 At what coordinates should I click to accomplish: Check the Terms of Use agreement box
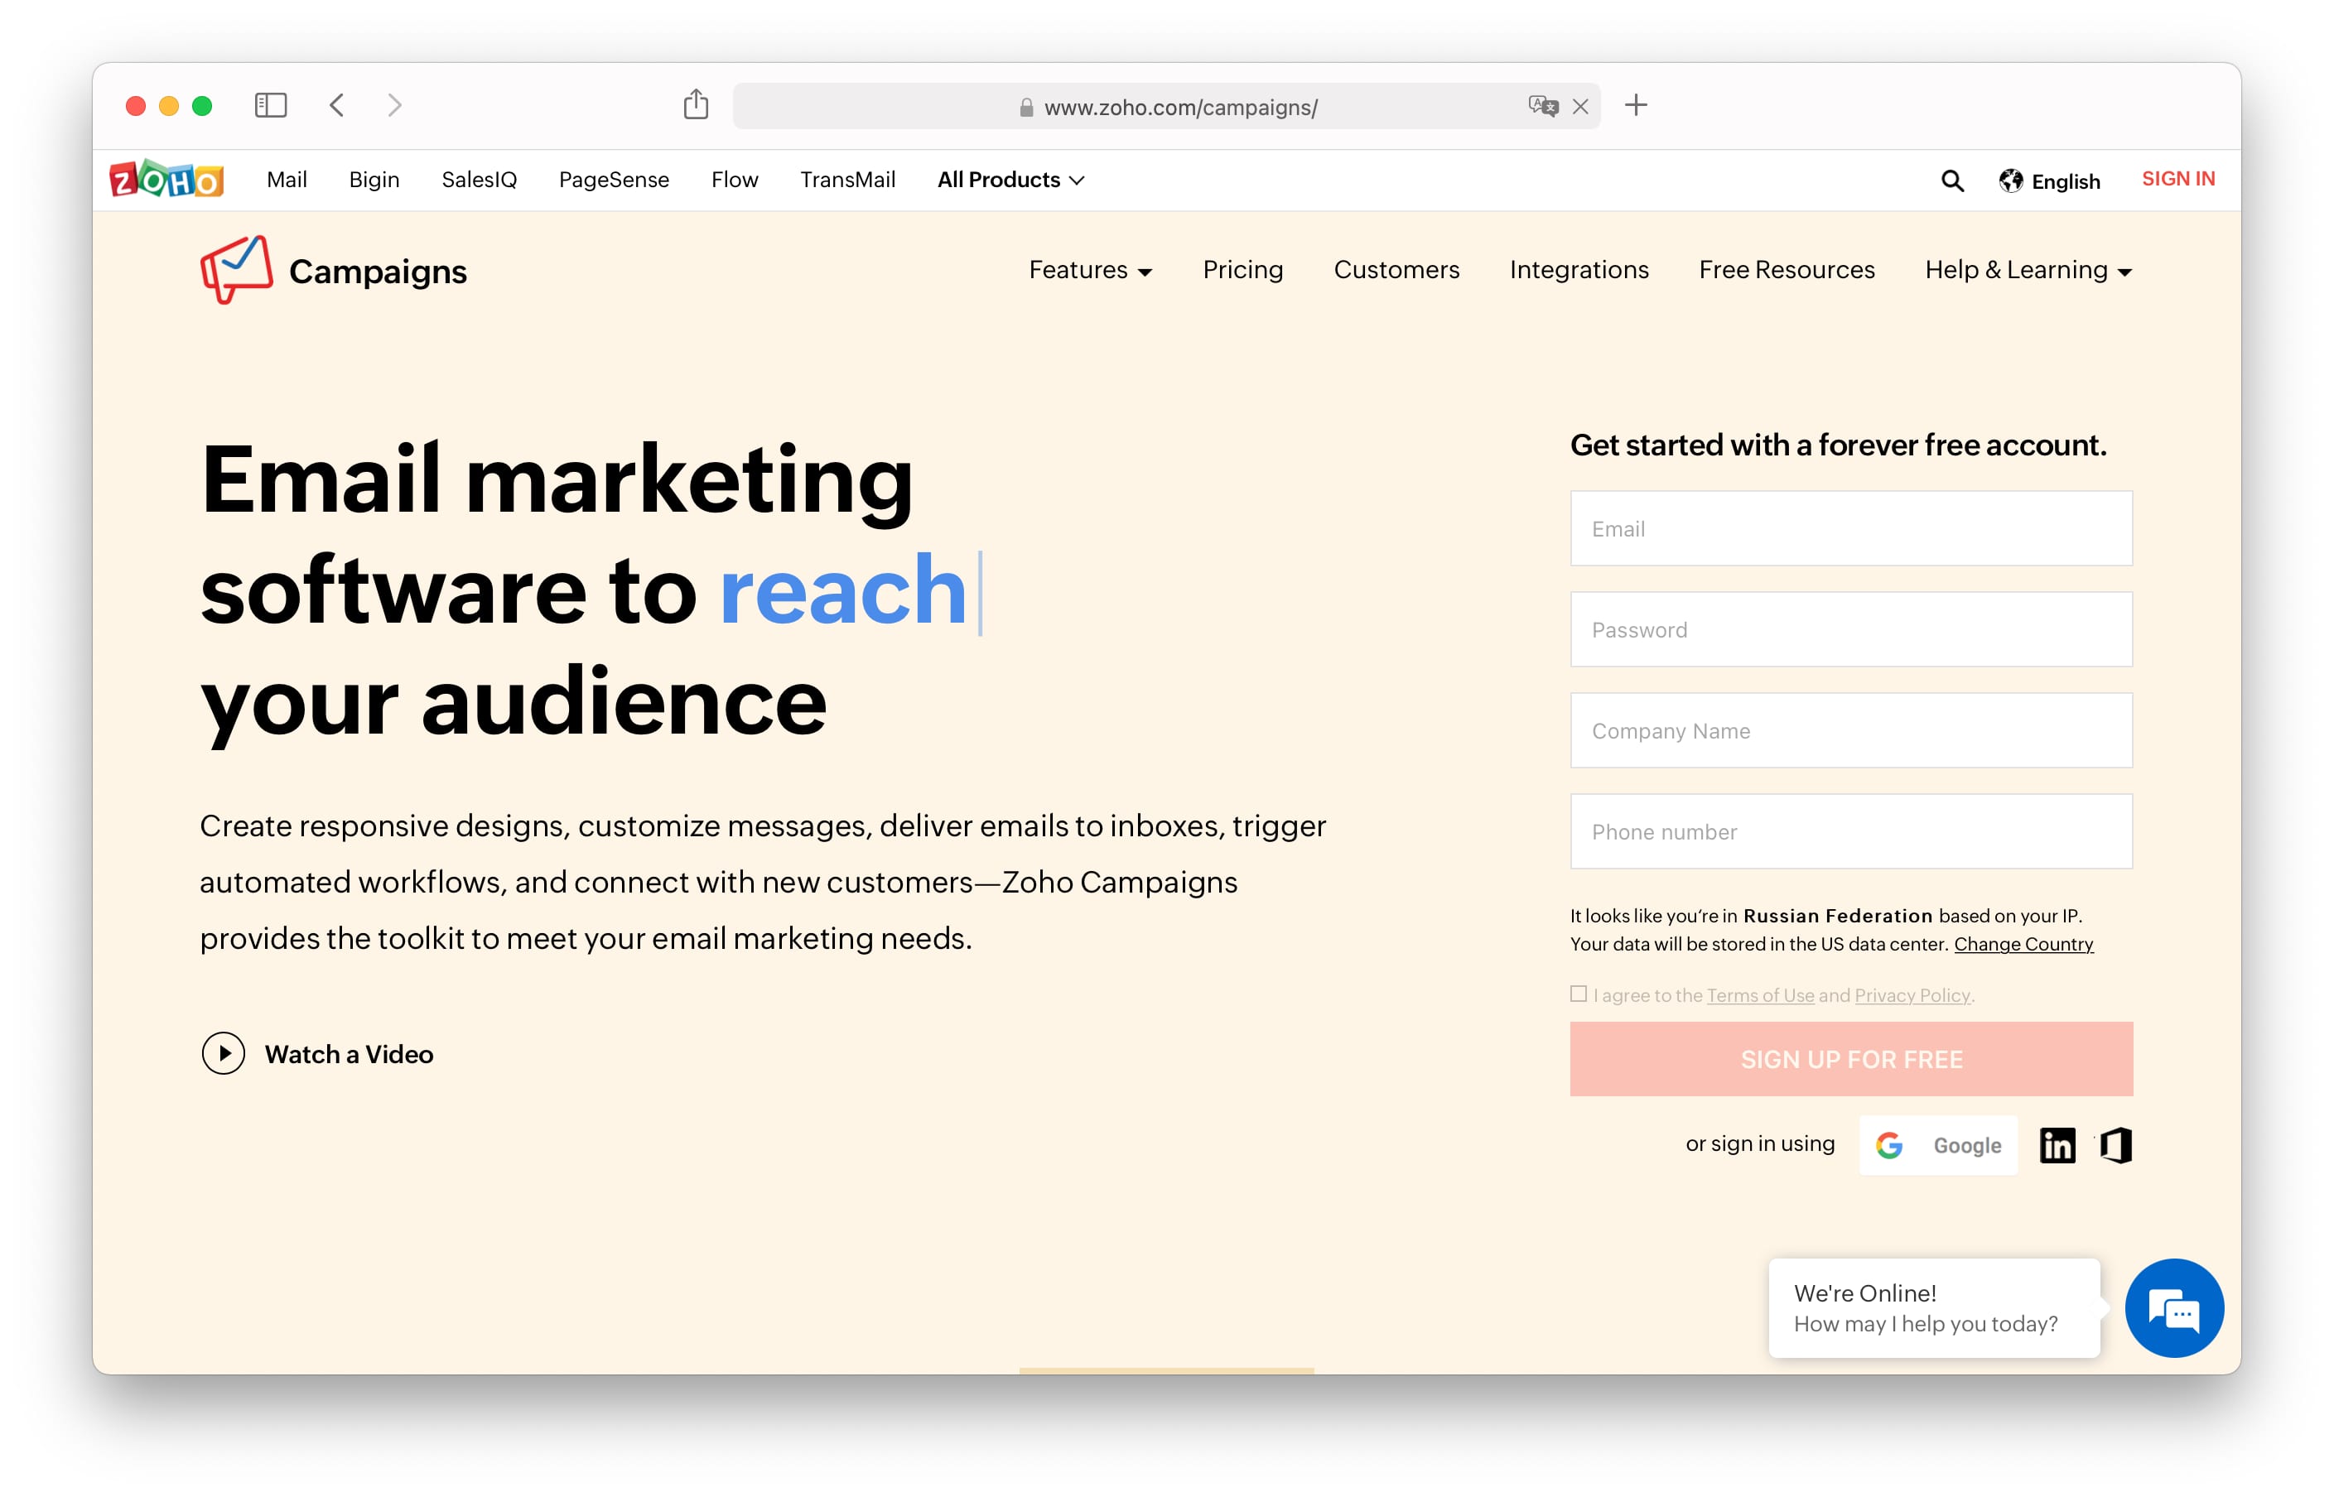pyautogui.click(x=1579, y=994)
